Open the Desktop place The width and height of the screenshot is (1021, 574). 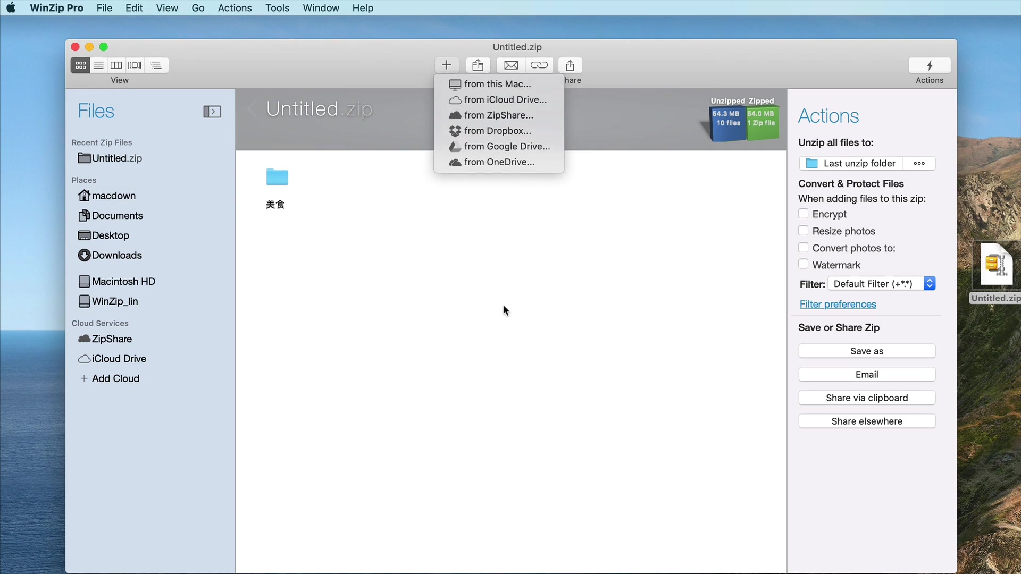104,235
